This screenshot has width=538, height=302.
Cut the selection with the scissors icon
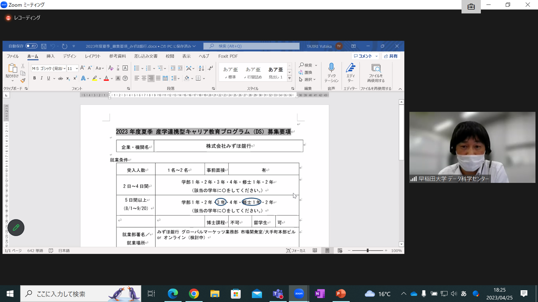tap(23, 66)
